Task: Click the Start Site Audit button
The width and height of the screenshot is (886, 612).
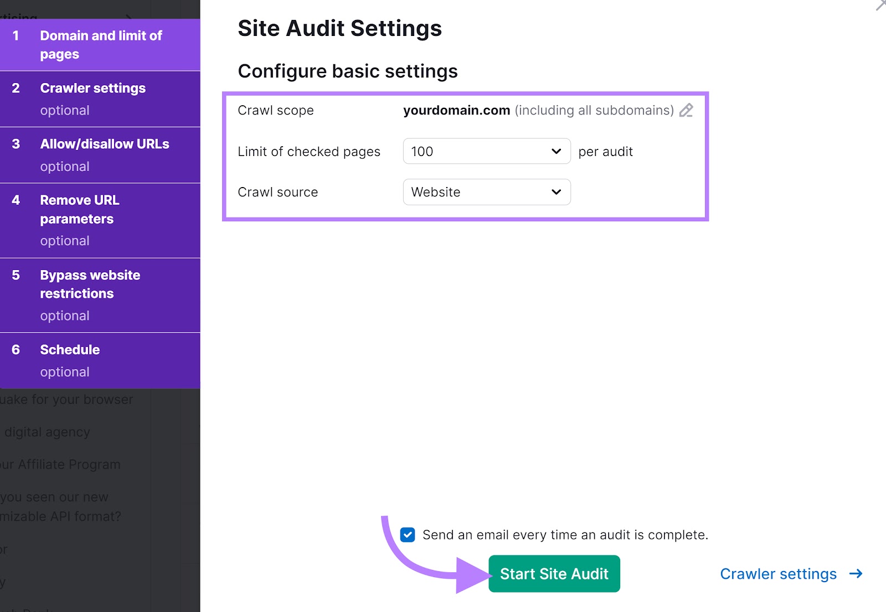Action: (x=554, y=574)
